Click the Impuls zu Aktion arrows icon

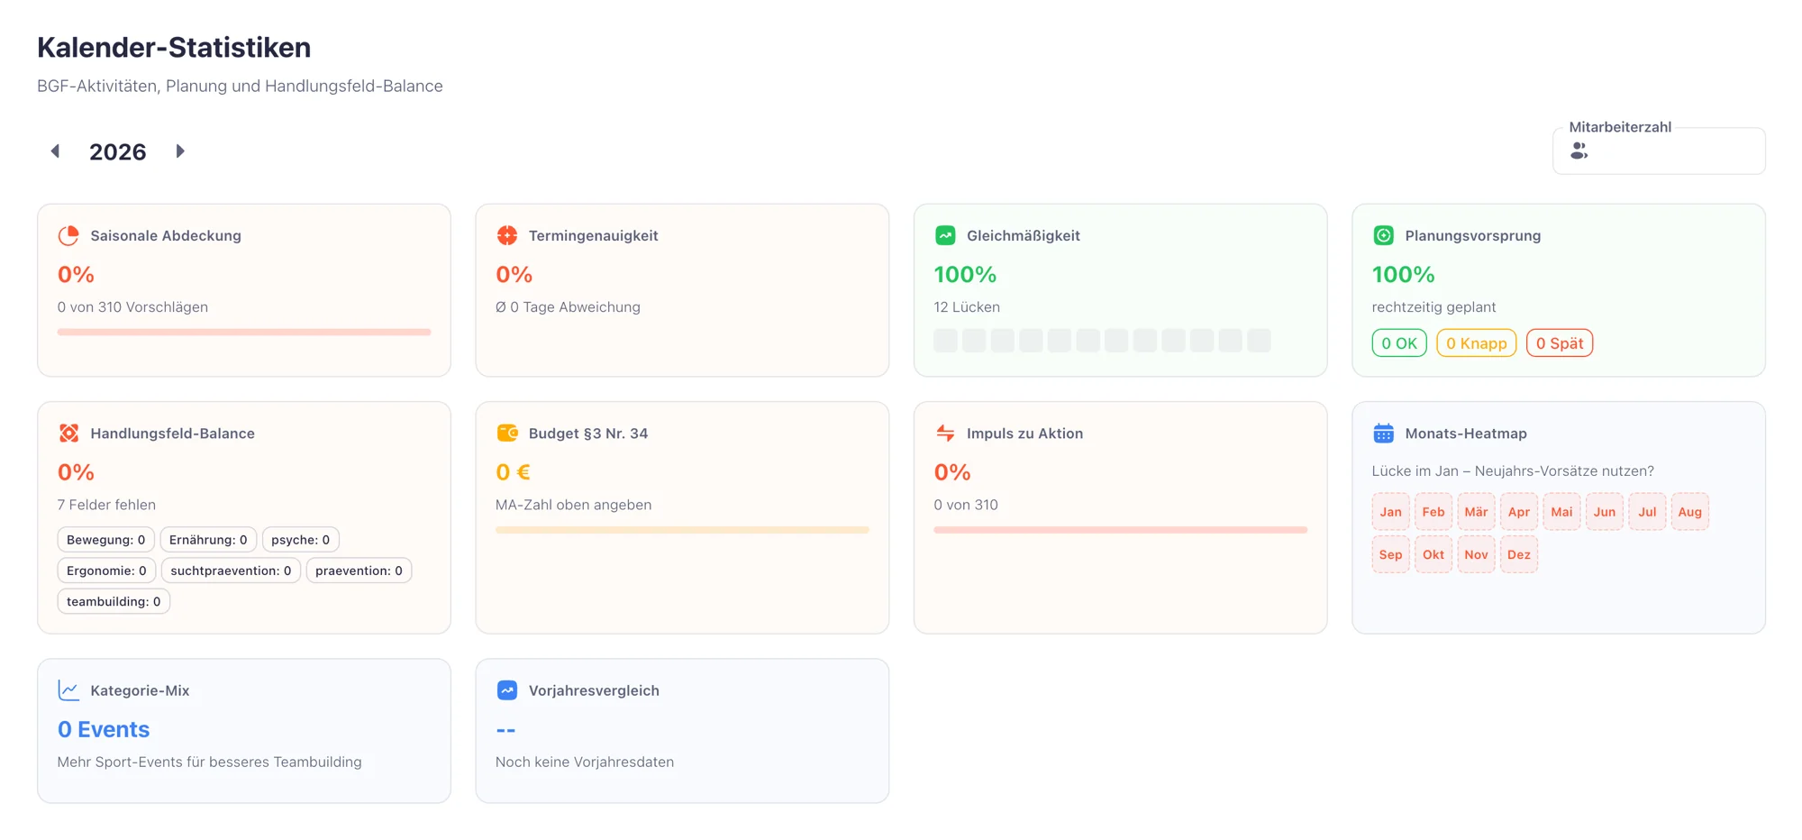[945, 434]
